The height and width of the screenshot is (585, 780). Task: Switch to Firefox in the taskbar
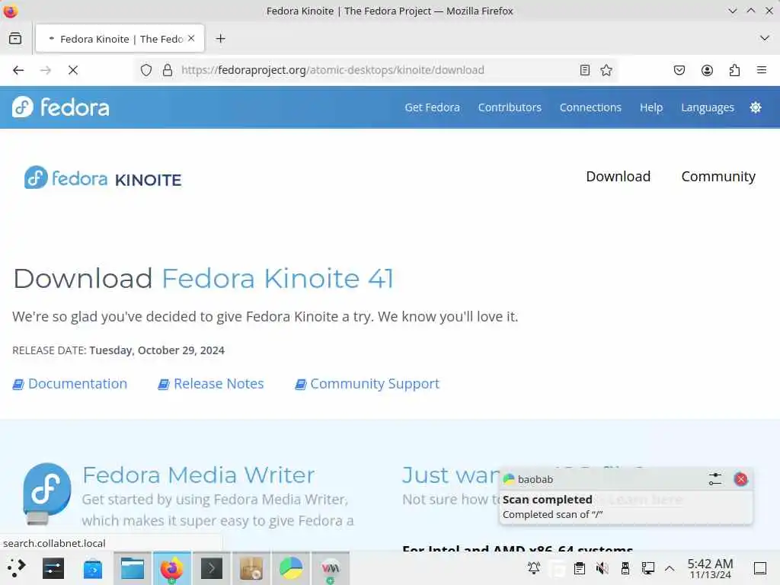tap(171, 568)
